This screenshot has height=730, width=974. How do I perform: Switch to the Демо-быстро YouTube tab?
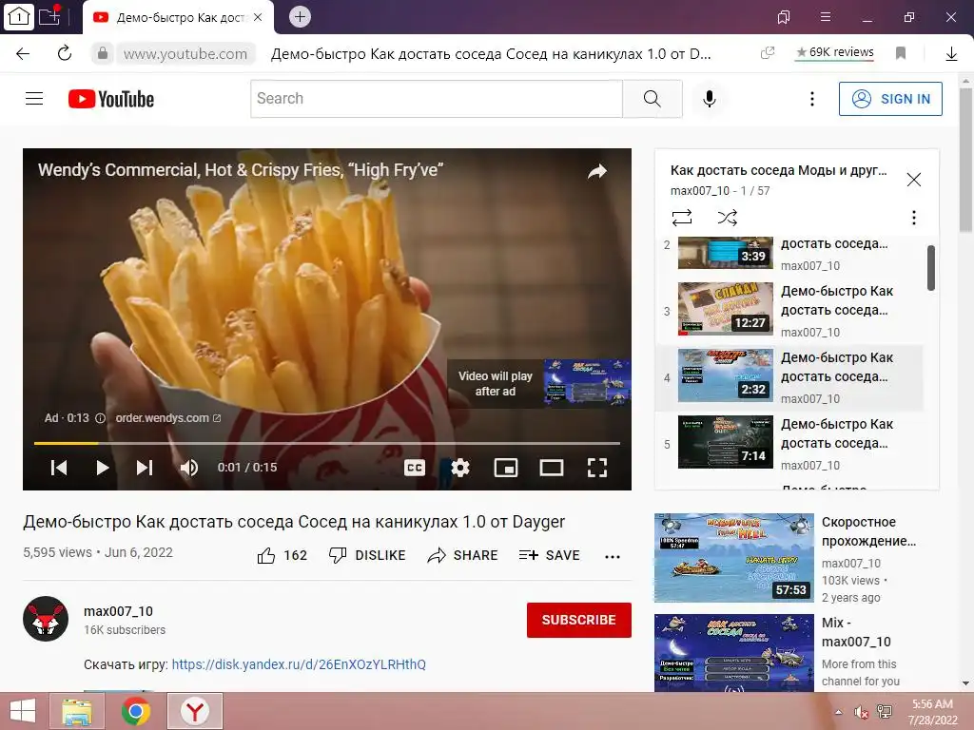(178, 17)
